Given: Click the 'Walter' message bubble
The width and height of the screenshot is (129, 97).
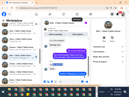Looking at the screenshot, I should [52, 69].
